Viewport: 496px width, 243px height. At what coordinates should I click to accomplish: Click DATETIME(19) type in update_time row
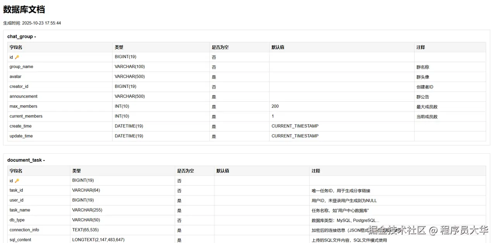coord(129,136)
